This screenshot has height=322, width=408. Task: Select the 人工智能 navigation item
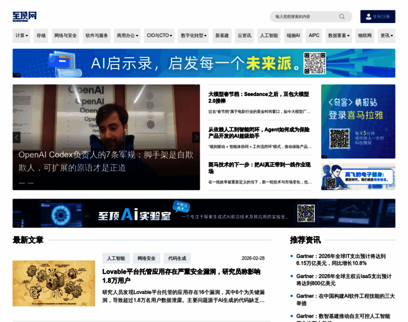coord(268,36)
